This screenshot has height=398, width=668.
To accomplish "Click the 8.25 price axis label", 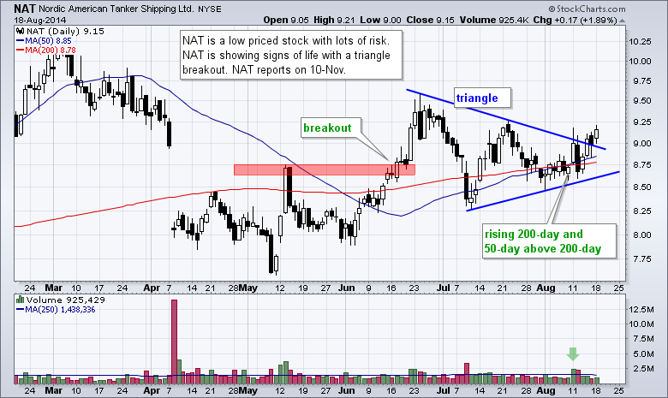I will (x=642, y=211).
